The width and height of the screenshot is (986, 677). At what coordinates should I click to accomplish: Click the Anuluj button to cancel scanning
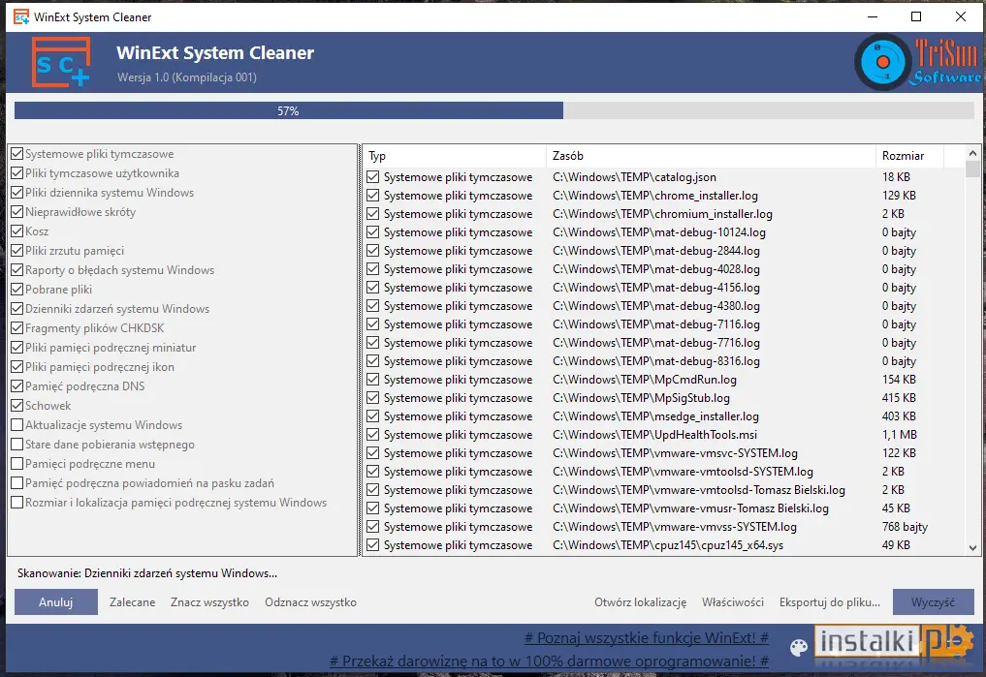pyautogui.click(x=56, y=602)
